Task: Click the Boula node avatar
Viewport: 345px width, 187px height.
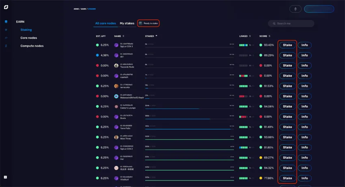Action: click(x=116, y=117)
